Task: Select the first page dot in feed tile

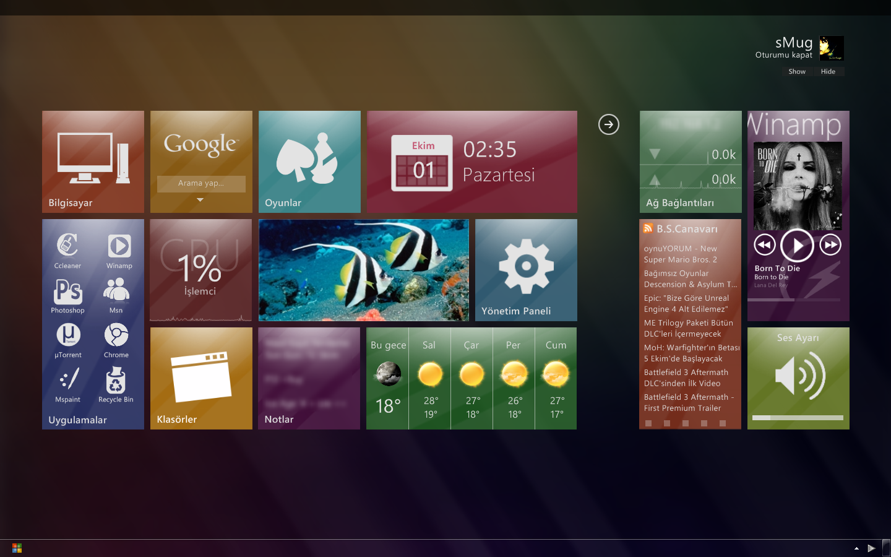Action: [x=648, y=423]
